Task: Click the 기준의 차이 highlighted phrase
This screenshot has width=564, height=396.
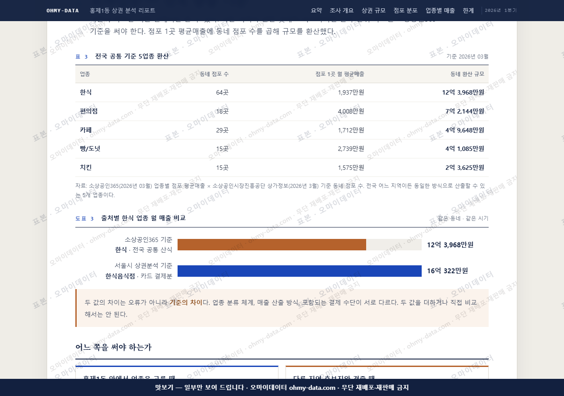Action: point(186,302)
